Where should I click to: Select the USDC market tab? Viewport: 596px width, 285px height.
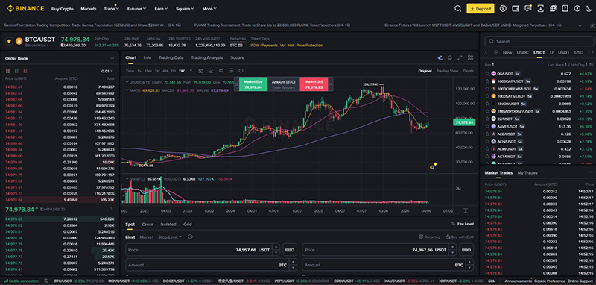tap(523, 52)
